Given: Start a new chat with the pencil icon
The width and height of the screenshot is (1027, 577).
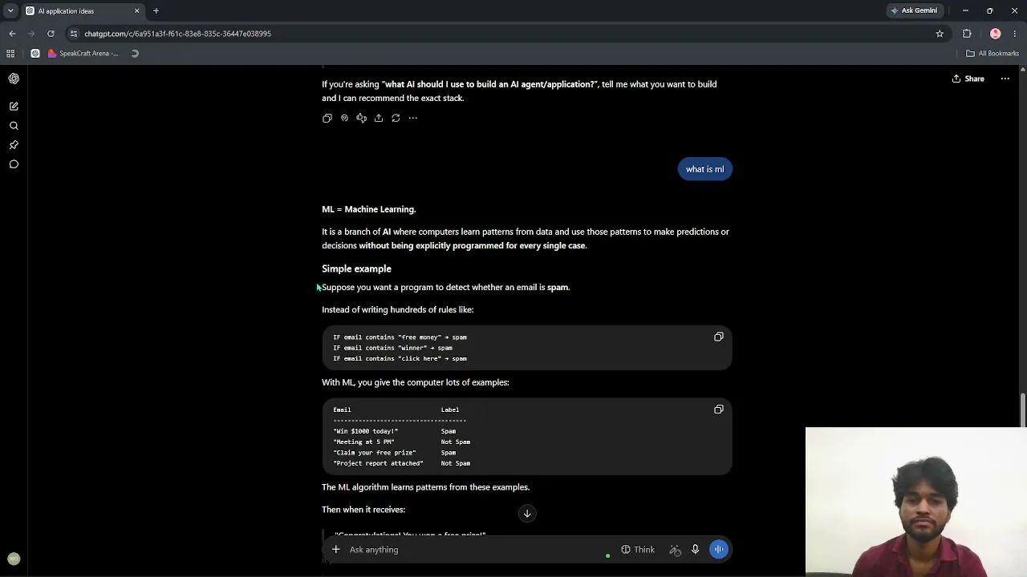Looking at the screenshot, I should (x=14, y=106).
